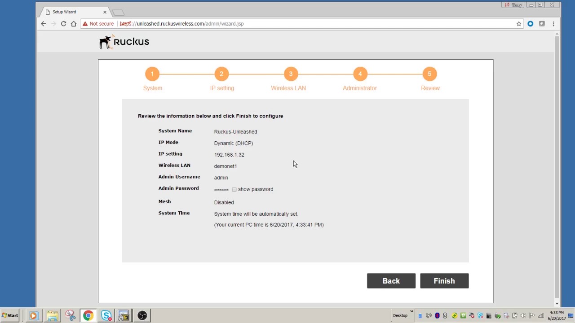575x323 pixels.
Task: Open the lock-and-console taskbar app
Action: pos(124,315)
